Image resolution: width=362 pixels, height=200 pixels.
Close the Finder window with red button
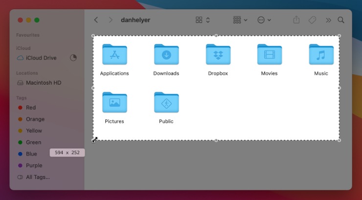pyautogui.click(x=21, y=20)
